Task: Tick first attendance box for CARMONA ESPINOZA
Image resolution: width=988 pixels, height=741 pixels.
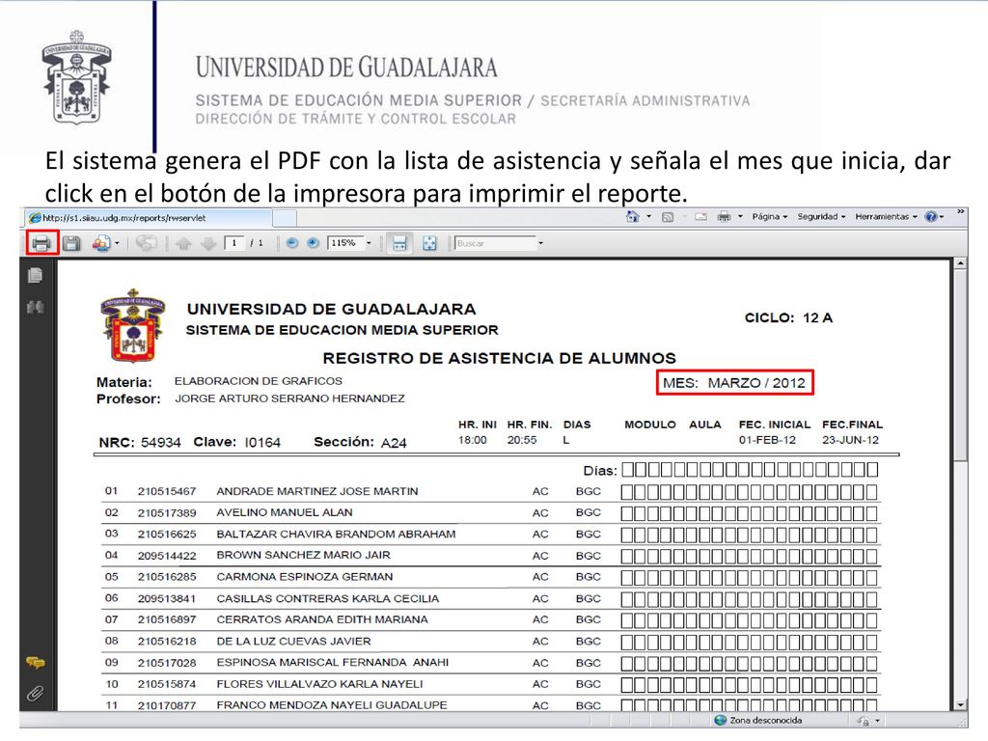Action: tap(627, 578)
